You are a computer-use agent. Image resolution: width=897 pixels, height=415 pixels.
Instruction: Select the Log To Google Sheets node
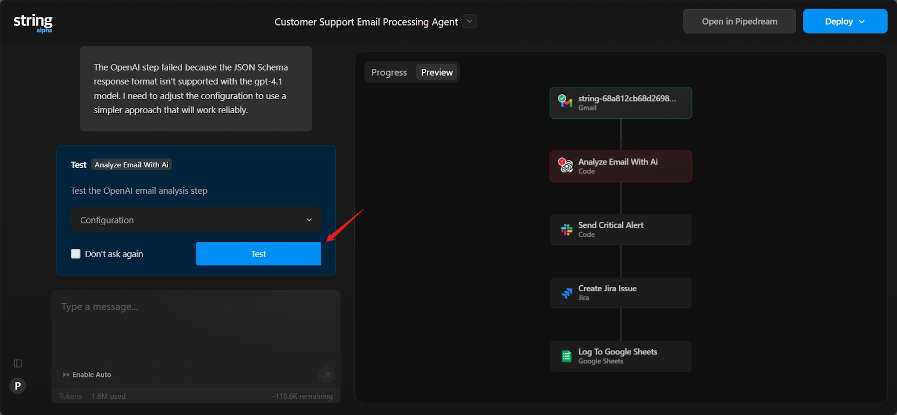click(x=621, y=356)
